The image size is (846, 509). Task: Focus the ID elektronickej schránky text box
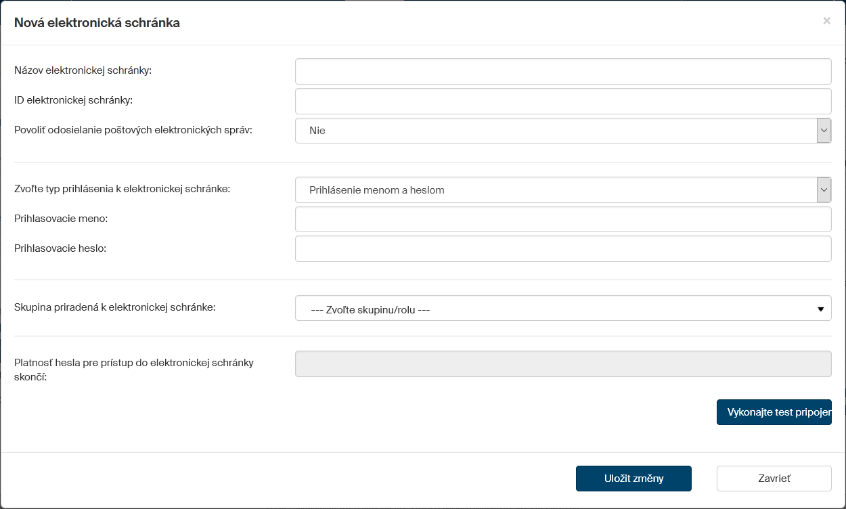click(x=562, y=101)
